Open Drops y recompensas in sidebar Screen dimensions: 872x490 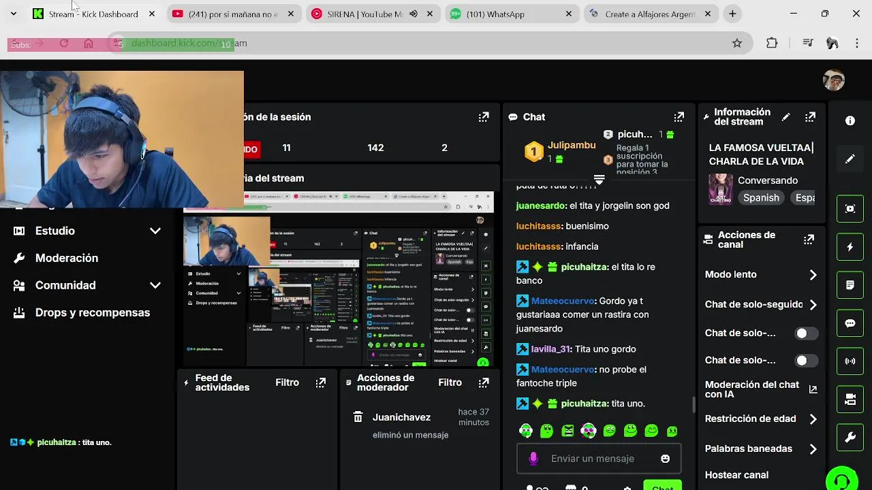pyautogui.click(x=93, y=312)
